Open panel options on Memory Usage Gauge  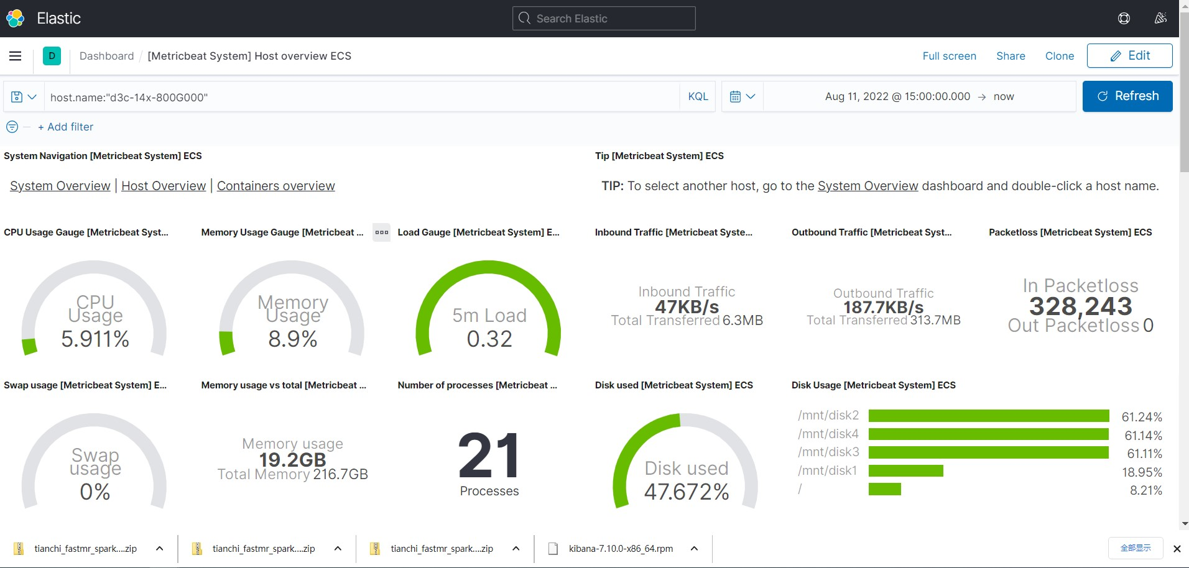pyautogui.click(x=381, y=232)
